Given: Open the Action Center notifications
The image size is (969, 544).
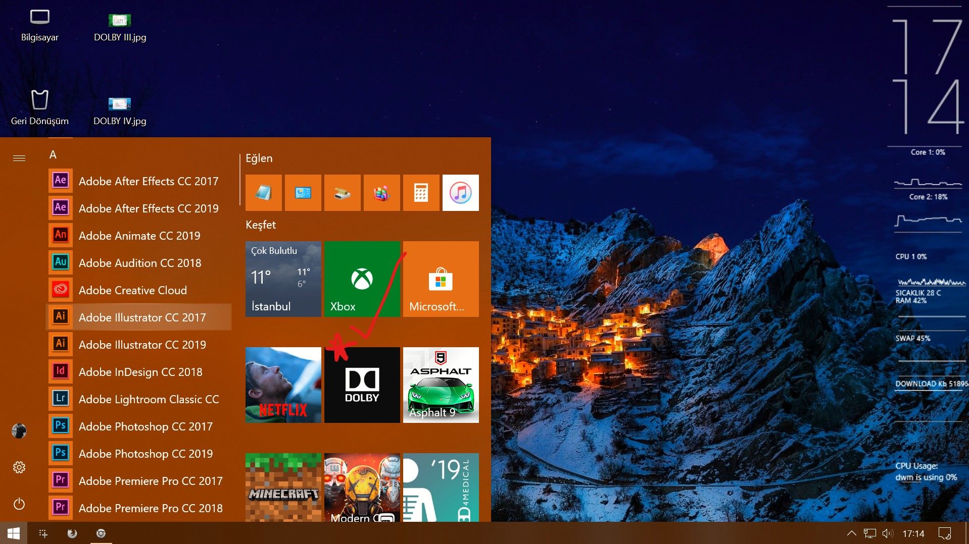Looking at the screenshot, I should tap(945, 533).
